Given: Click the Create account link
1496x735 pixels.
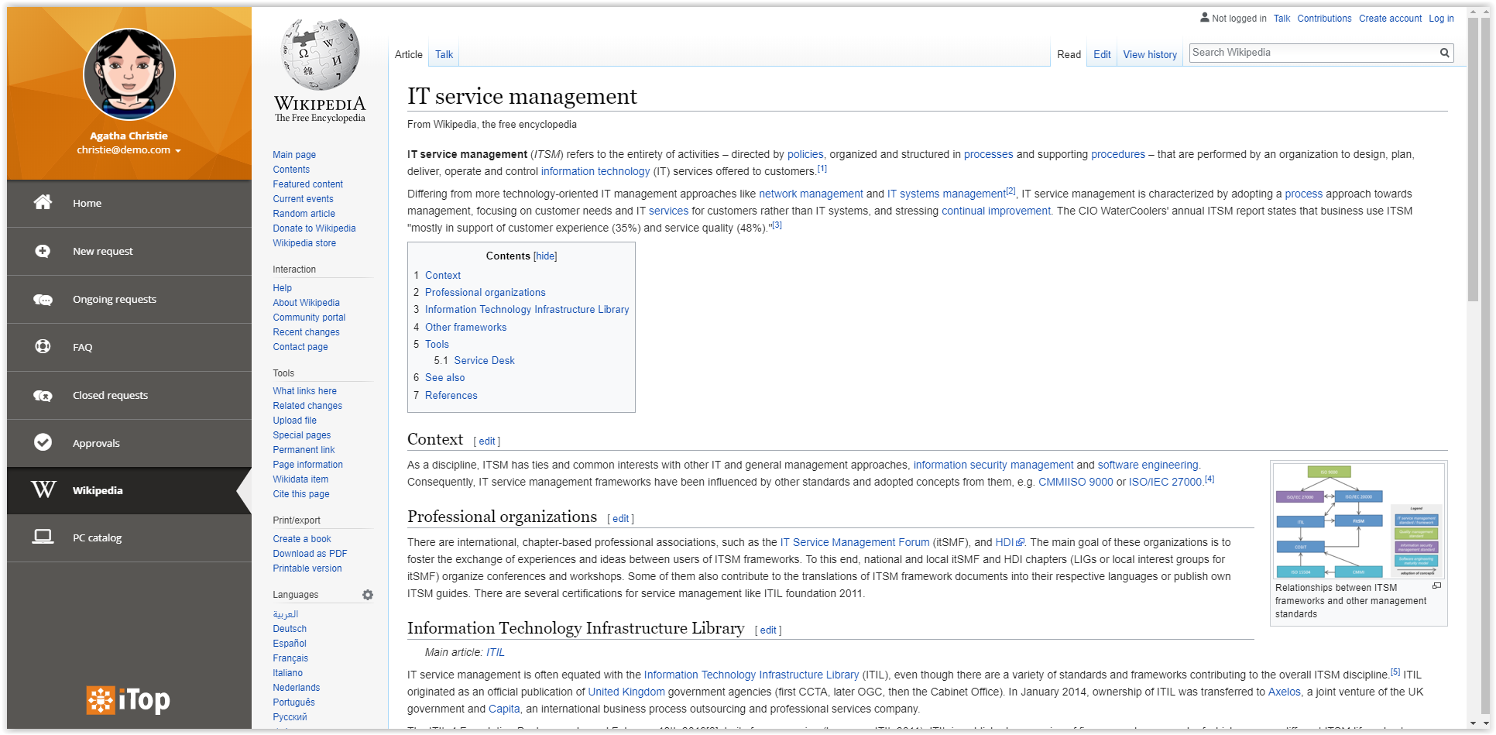Looking at the screenshot, I should pos(1390,19).
